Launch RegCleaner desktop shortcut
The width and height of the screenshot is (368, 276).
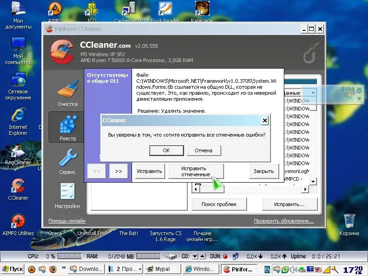coord(18,155)
